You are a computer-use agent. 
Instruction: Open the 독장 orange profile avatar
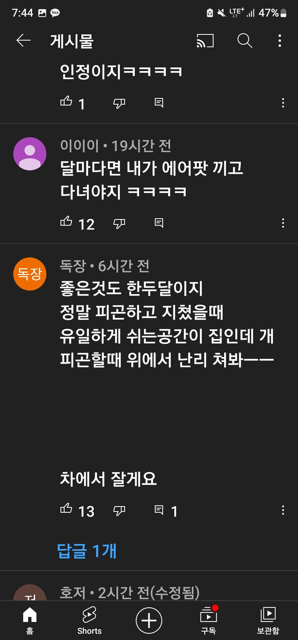pos(30,274)
